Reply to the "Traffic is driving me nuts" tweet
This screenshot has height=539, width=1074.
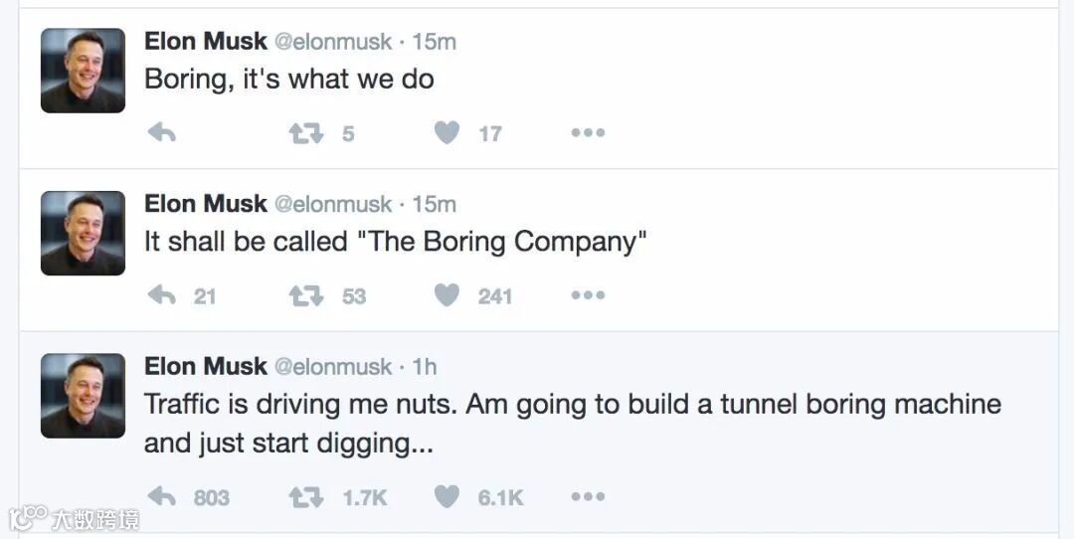click(x=161, y=496)
